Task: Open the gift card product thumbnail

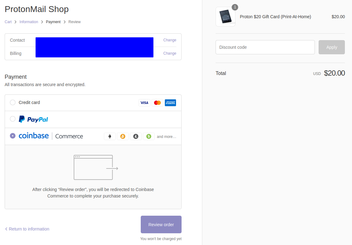Action: click(x=225, y=17)
